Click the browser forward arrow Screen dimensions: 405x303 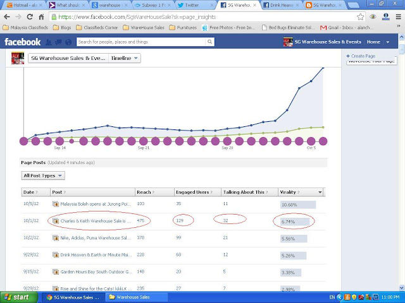pos(18,17)
